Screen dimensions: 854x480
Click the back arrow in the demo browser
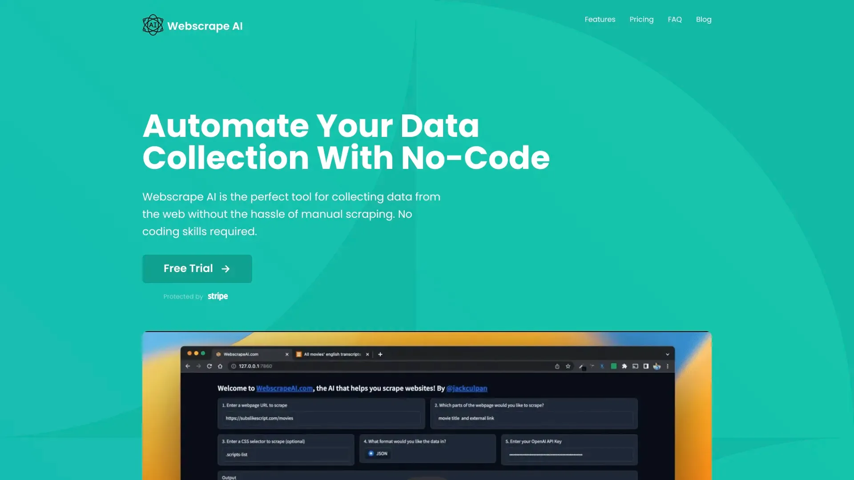(x=188, y=366)
